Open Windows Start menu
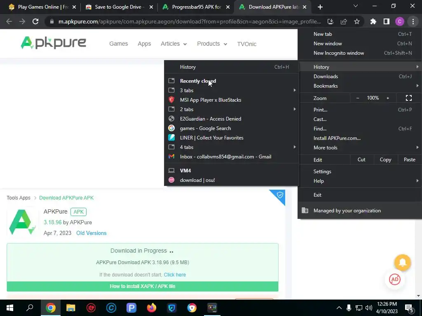Image resolution: width=422 pixels, height=316 pixels. click(x=10, y=308)
